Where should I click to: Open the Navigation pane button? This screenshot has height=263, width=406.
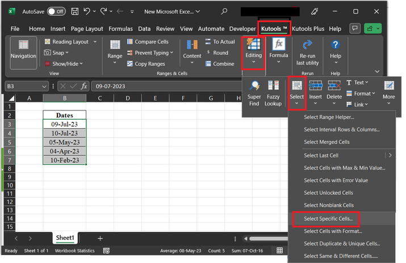point(23,53)
